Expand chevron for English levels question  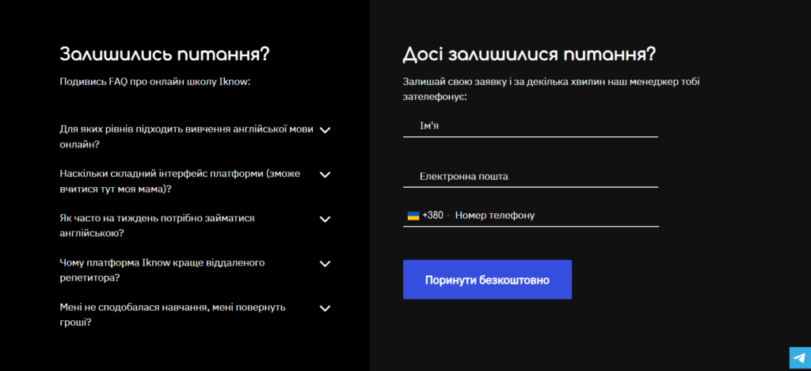[x=324, y=130]
